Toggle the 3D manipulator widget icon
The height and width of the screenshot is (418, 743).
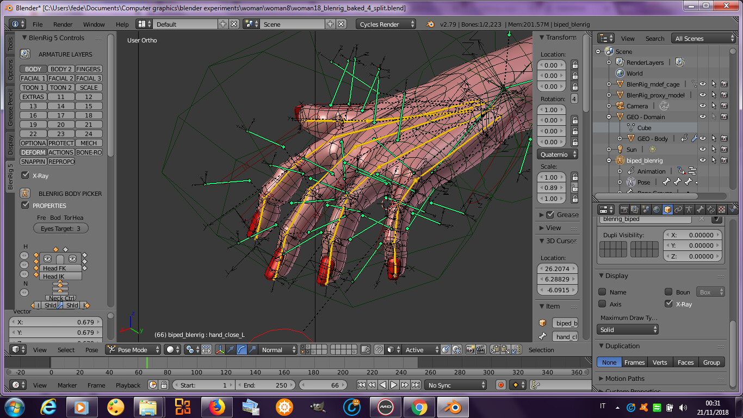220,350
